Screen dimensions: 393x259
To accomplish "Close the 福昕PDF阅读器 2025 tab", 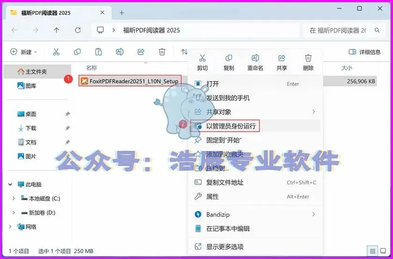I will (102, 13).
